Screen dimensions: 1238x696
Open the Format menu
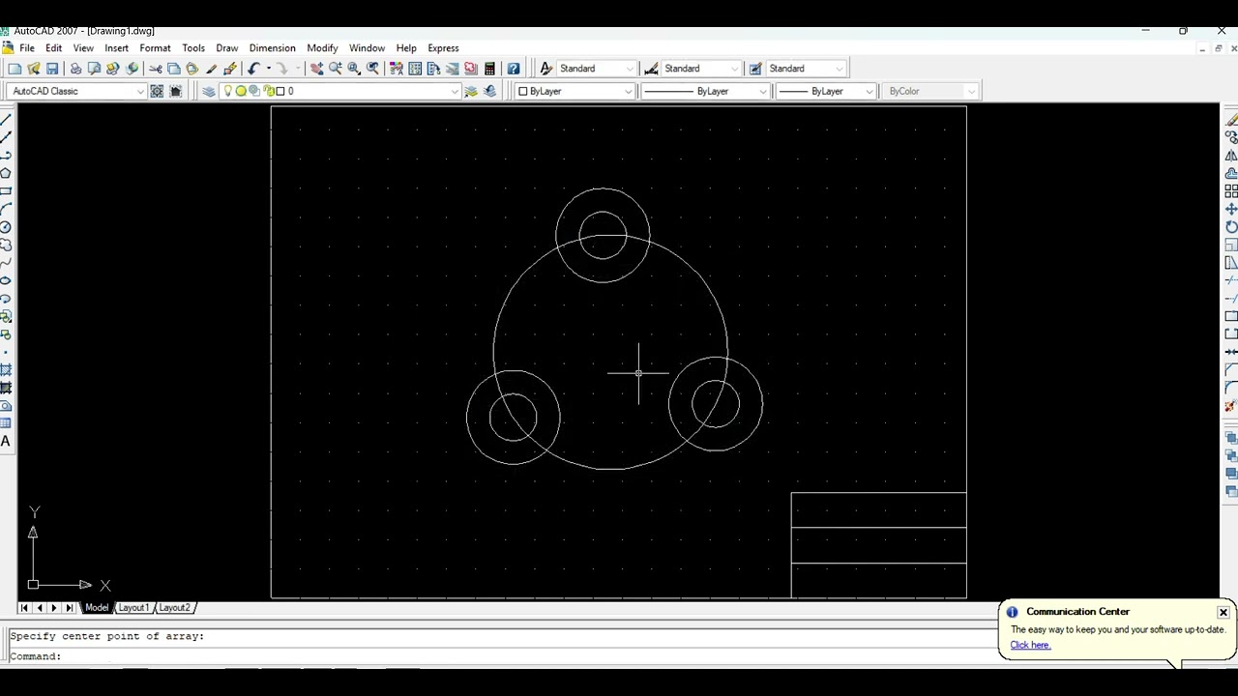tap(155, 48)
